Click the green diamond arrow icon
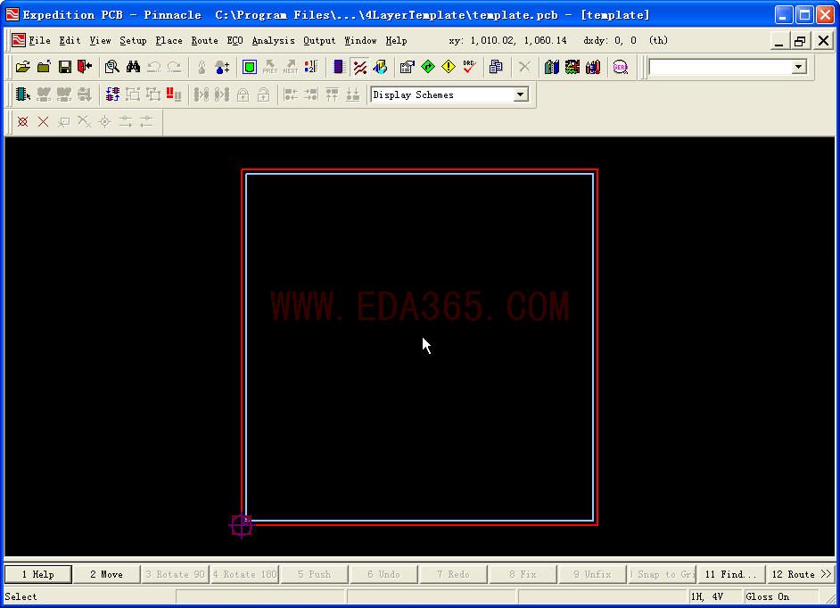The width and height of the screenshot is (840, 608). click(x=428, y=67)
